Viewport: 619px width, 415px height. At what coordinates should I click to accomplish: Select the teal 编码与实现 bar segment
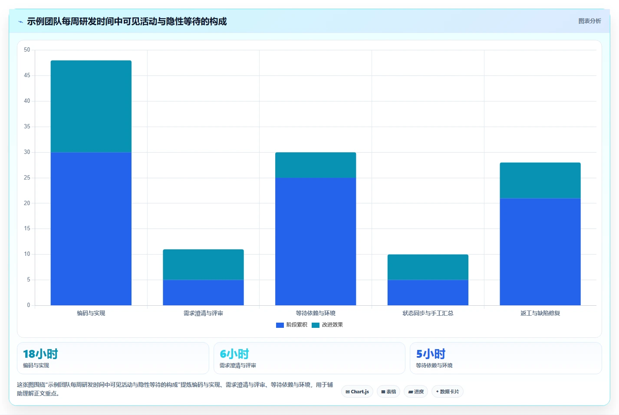click(91, 106)
